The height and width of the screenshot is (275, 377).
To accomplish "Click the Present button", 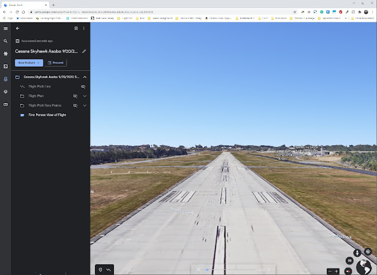I will click(56, 63).
